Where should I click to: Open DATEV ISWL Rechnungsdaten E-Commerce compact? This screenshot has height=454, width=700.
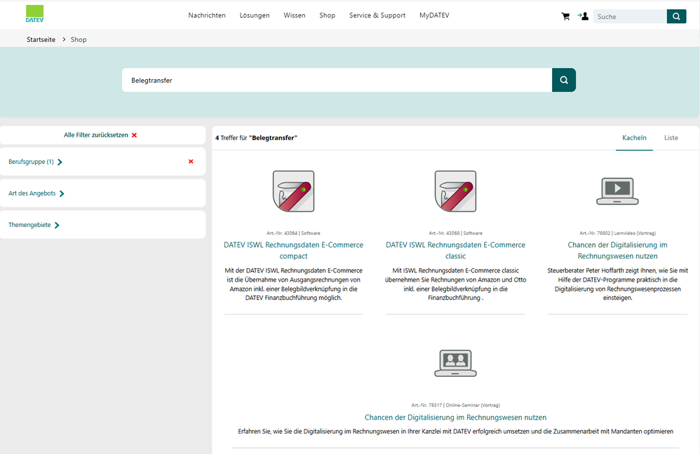293,250
